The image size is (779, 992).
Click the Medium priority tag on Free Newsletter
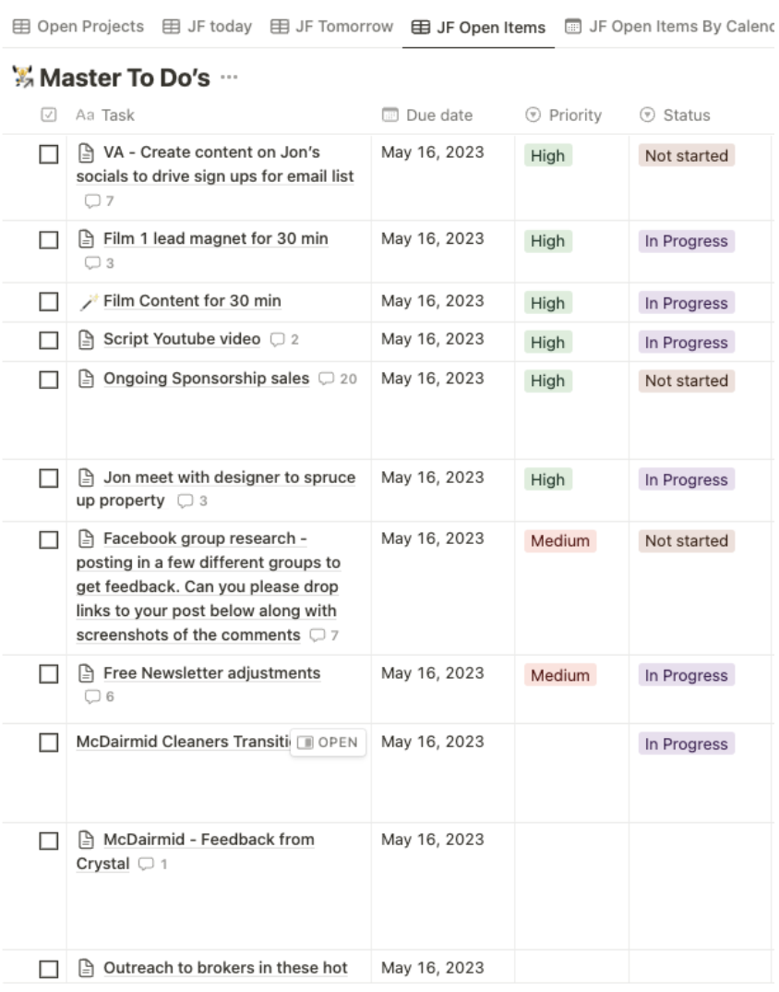(559, 675)
